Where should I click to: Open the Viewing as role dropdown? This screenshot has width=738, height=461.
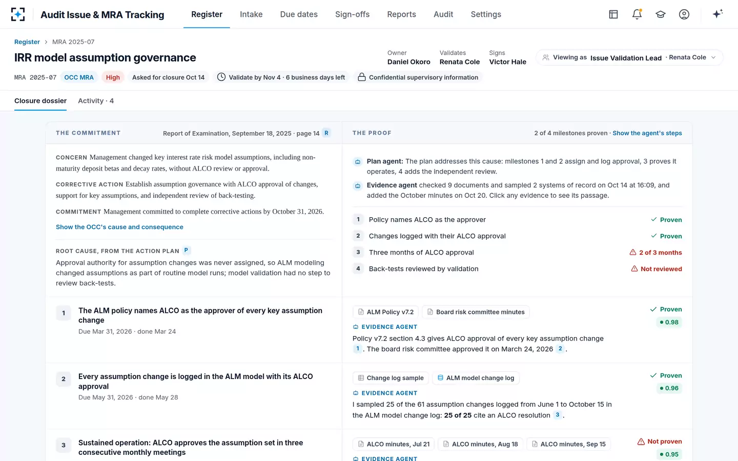pyautogui.click(x=629, y=57)
